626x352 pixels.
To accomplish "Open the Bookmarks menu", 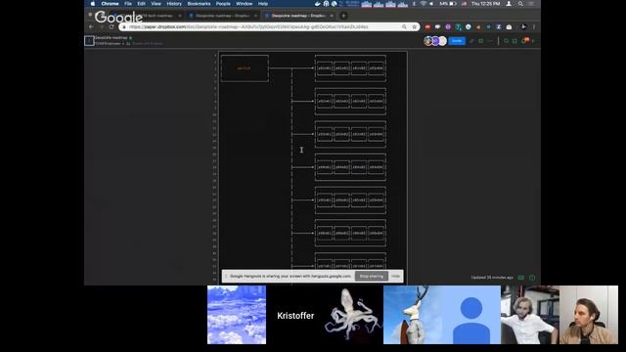I will [x=199, y=4].
